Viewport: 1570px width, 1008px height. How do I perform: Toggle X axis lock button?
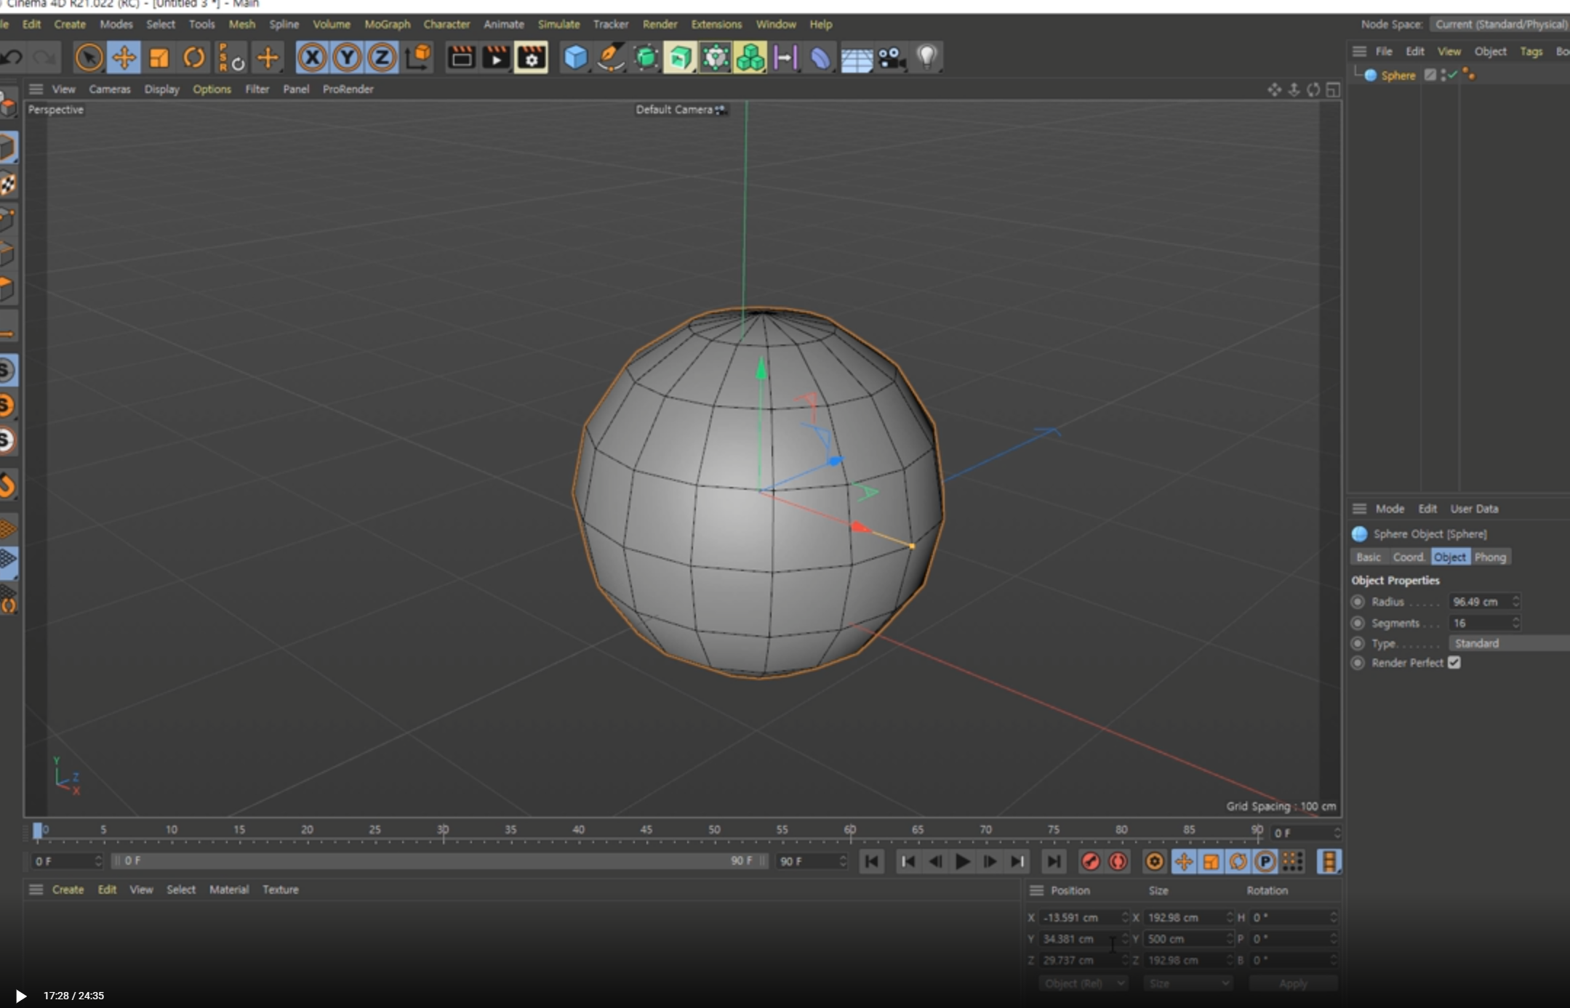coord(312,57)
